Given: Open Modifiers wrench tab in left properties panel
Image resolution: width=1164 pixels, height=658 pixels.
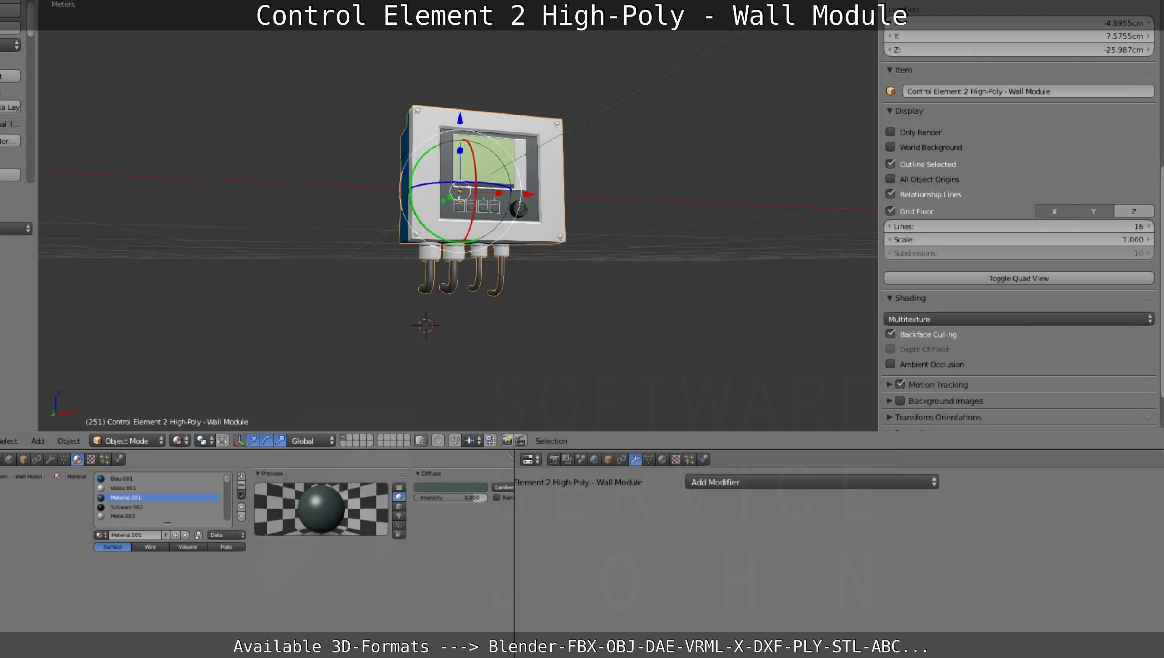Looking at the screenshot, I should pyautogui.click(x=50, y=460).
